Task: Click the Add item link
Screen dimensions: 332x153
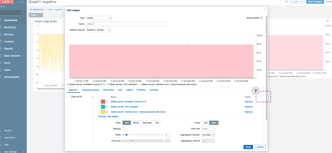Action: click(x=102, y=117)
